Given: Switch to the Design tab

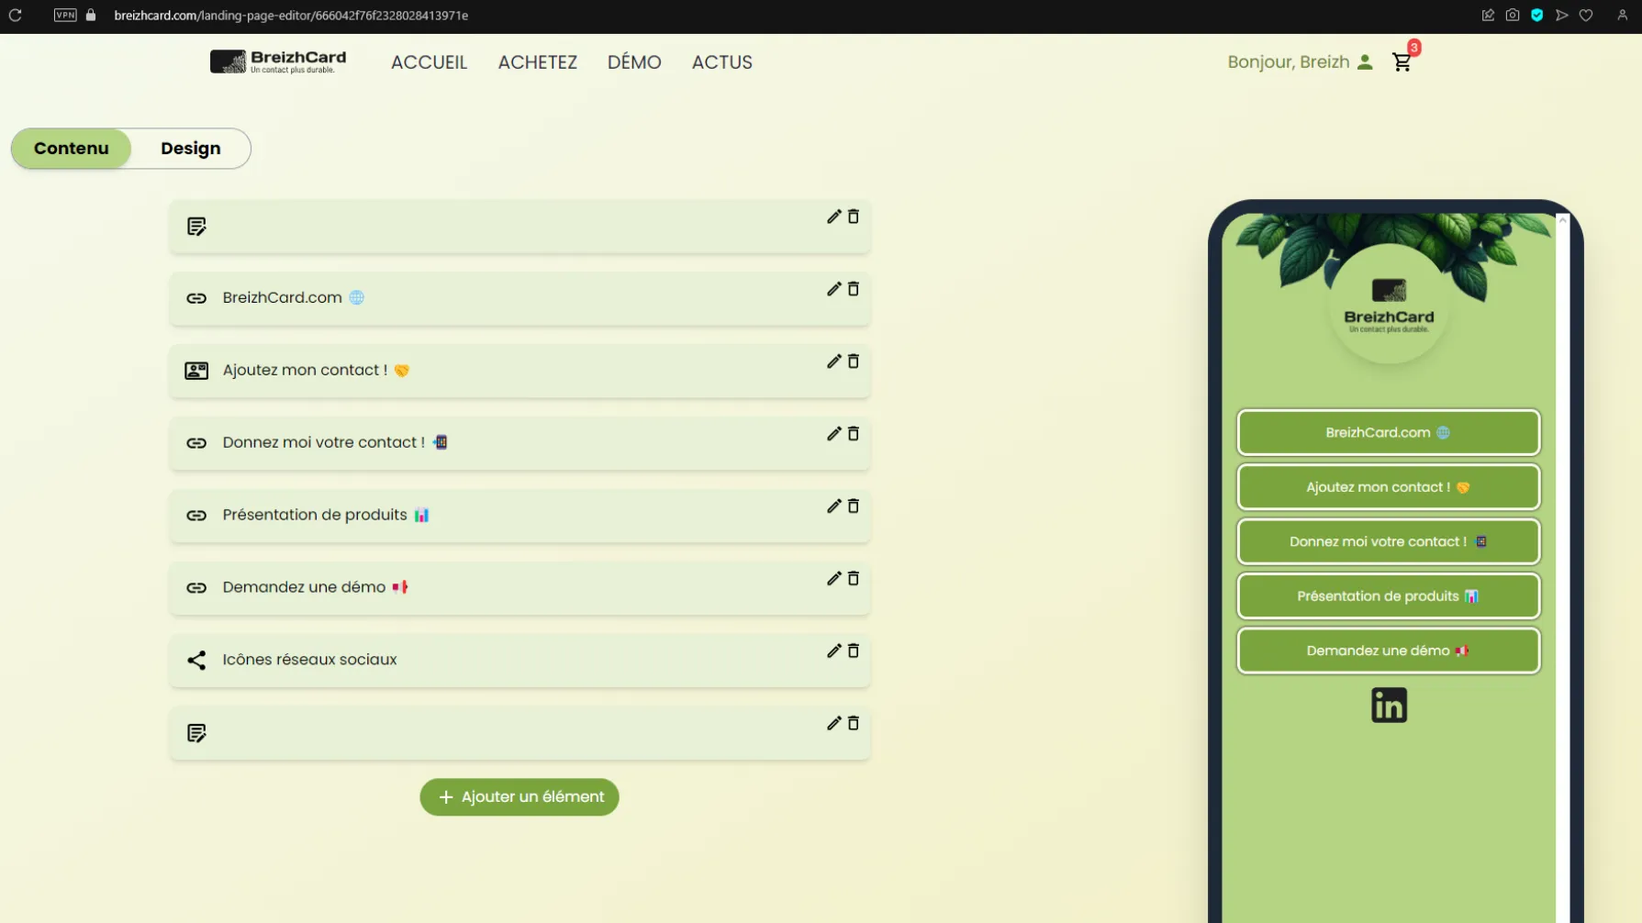Looking at the screenshot, I should click(190, 149).
